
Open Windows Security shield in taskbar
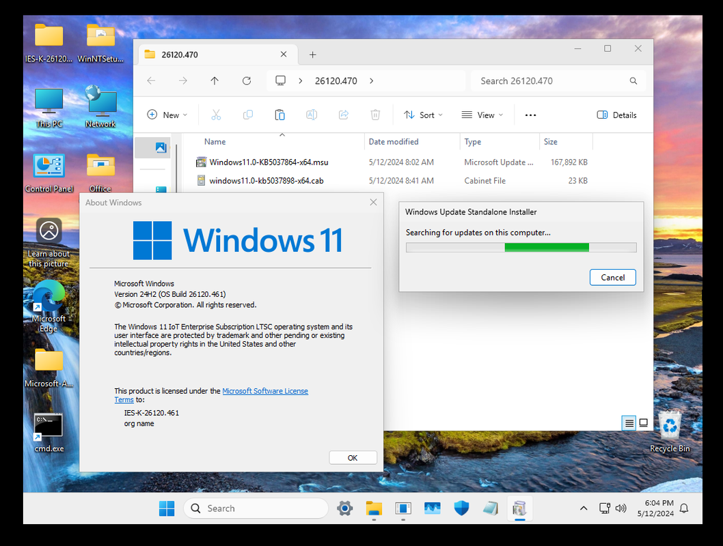tap(461, 508)
